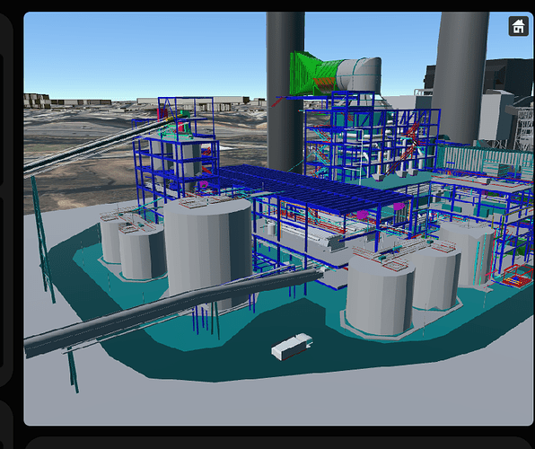Select the teal corrugated wall building
The image size is (535, 449).
point(485,159)
